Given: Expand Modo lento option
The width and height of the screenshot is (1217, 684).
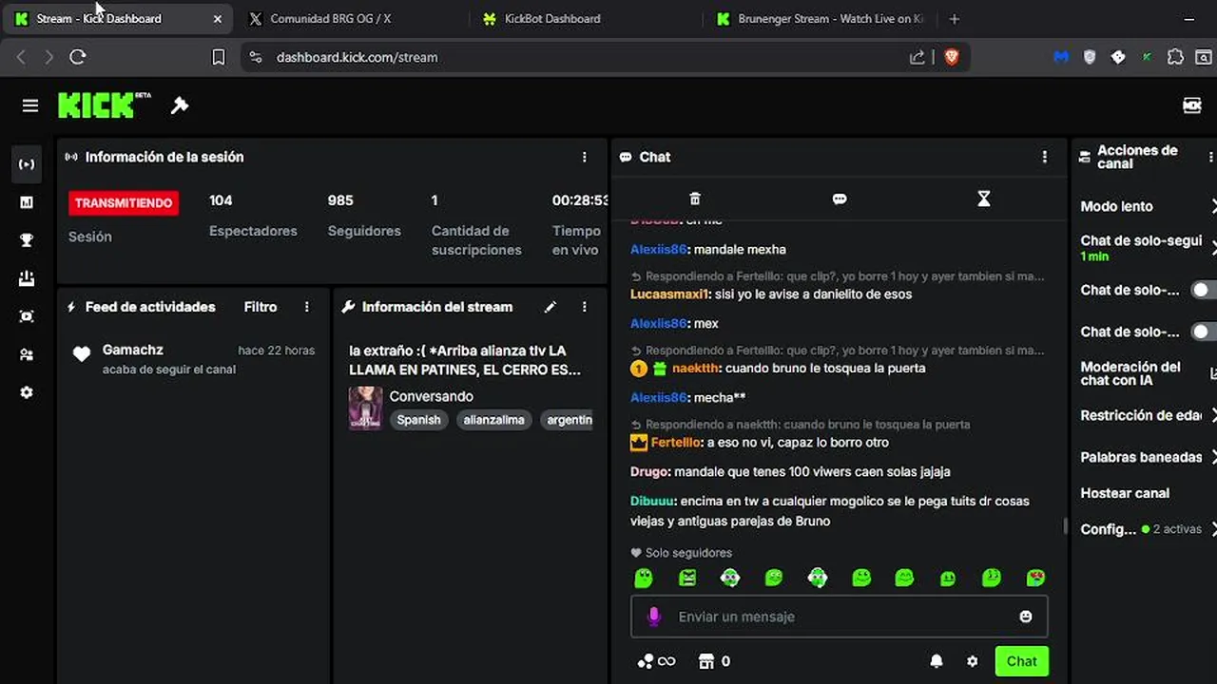Looking at the screenshot, I should click(1149, 206).
